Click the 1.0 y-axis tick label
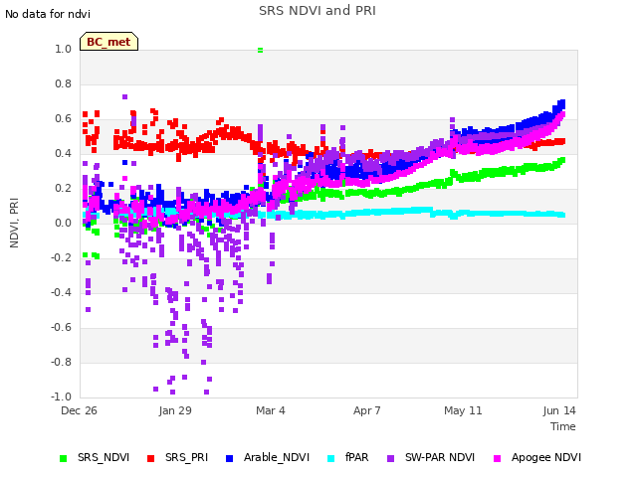The image size is (637, 477). pos(64,49)
